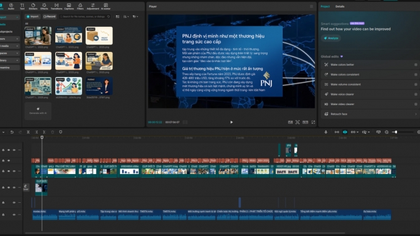
Task: Hide the red text caption track
Action: point(9,160)
